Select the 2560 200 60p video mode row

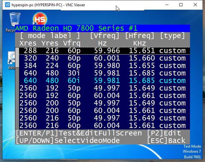pos(105,110)
